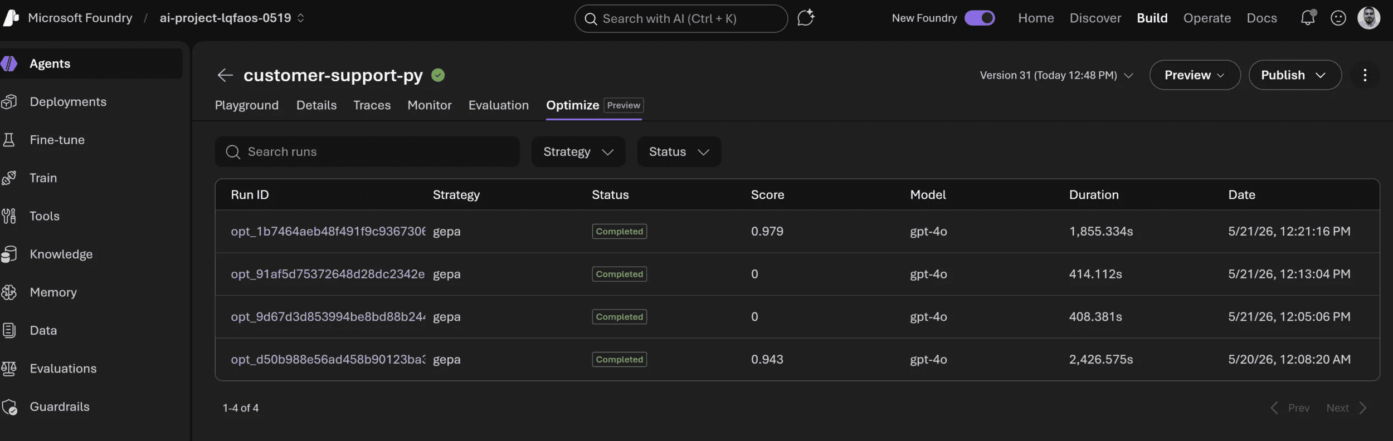Toggle the New Foundry switch

click(x=980, y=18)
